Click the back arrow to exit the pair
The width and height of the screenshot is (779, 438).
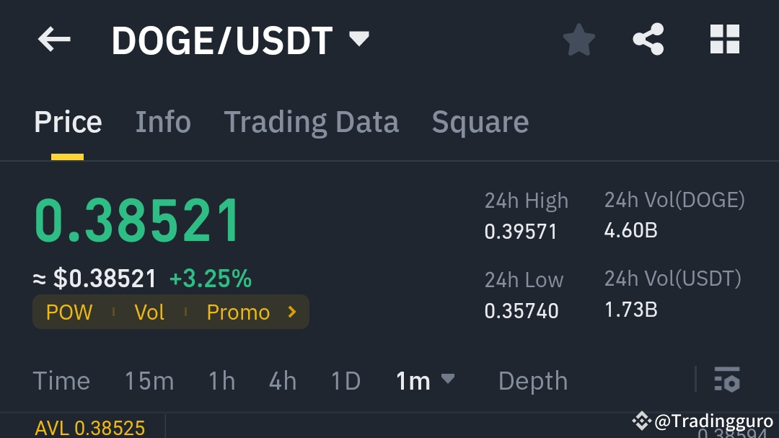54,40
